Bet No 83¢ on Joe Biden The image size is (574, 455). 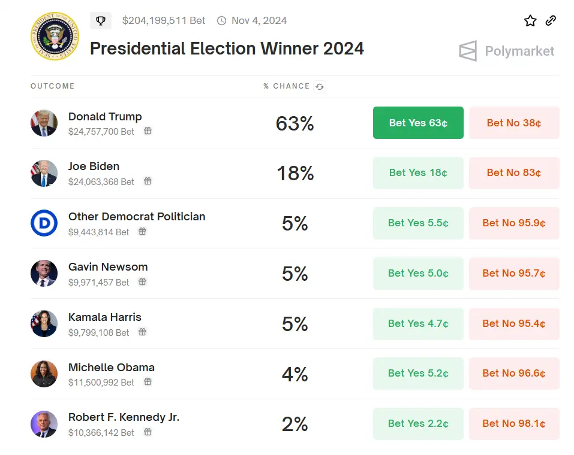pos(514,173)
